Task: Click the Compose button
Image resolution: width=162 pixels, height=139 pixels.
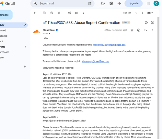Action: point(6,15)
